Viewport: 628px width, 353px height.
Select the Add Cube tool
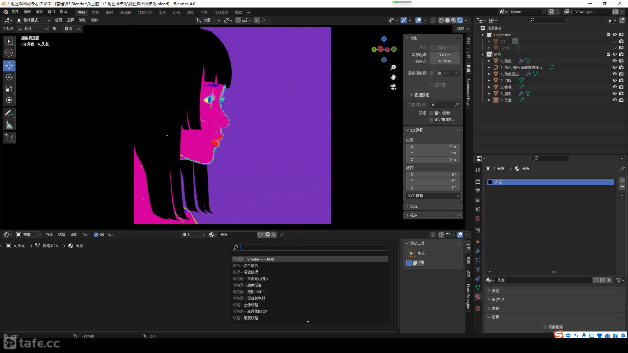click(x=9, y=138)
